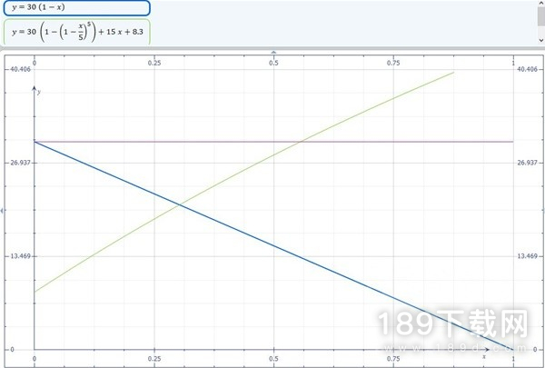Click the top ruler tick labeled 0.25
Image resolution: width=545 pixels, height=368 pixels.
click(154, 63)
